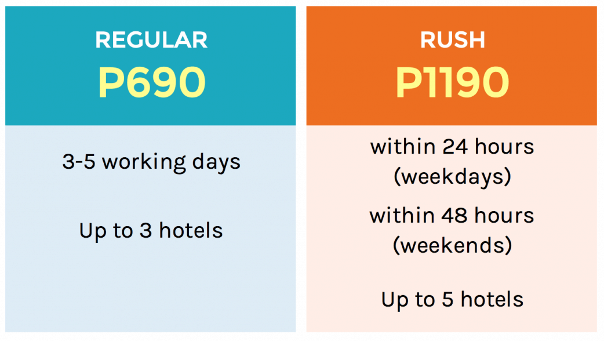Image resolution: width=604 pixels, height=341 pixels.
Task: Click the '(weekdays)' label
Action: pos(452,176)
